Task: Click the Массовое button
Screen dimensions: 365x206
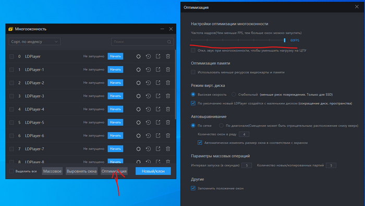Action: pos(52,171)
